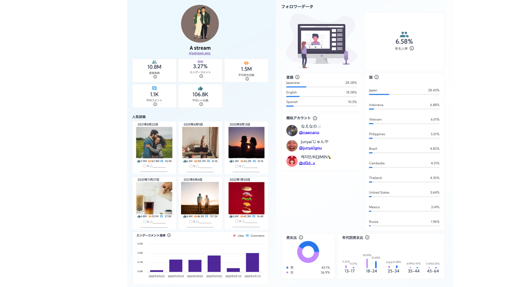Open the burger post from 2022年1月30日
The height and width of the screenshot is (287, 511).
[246, 198]
